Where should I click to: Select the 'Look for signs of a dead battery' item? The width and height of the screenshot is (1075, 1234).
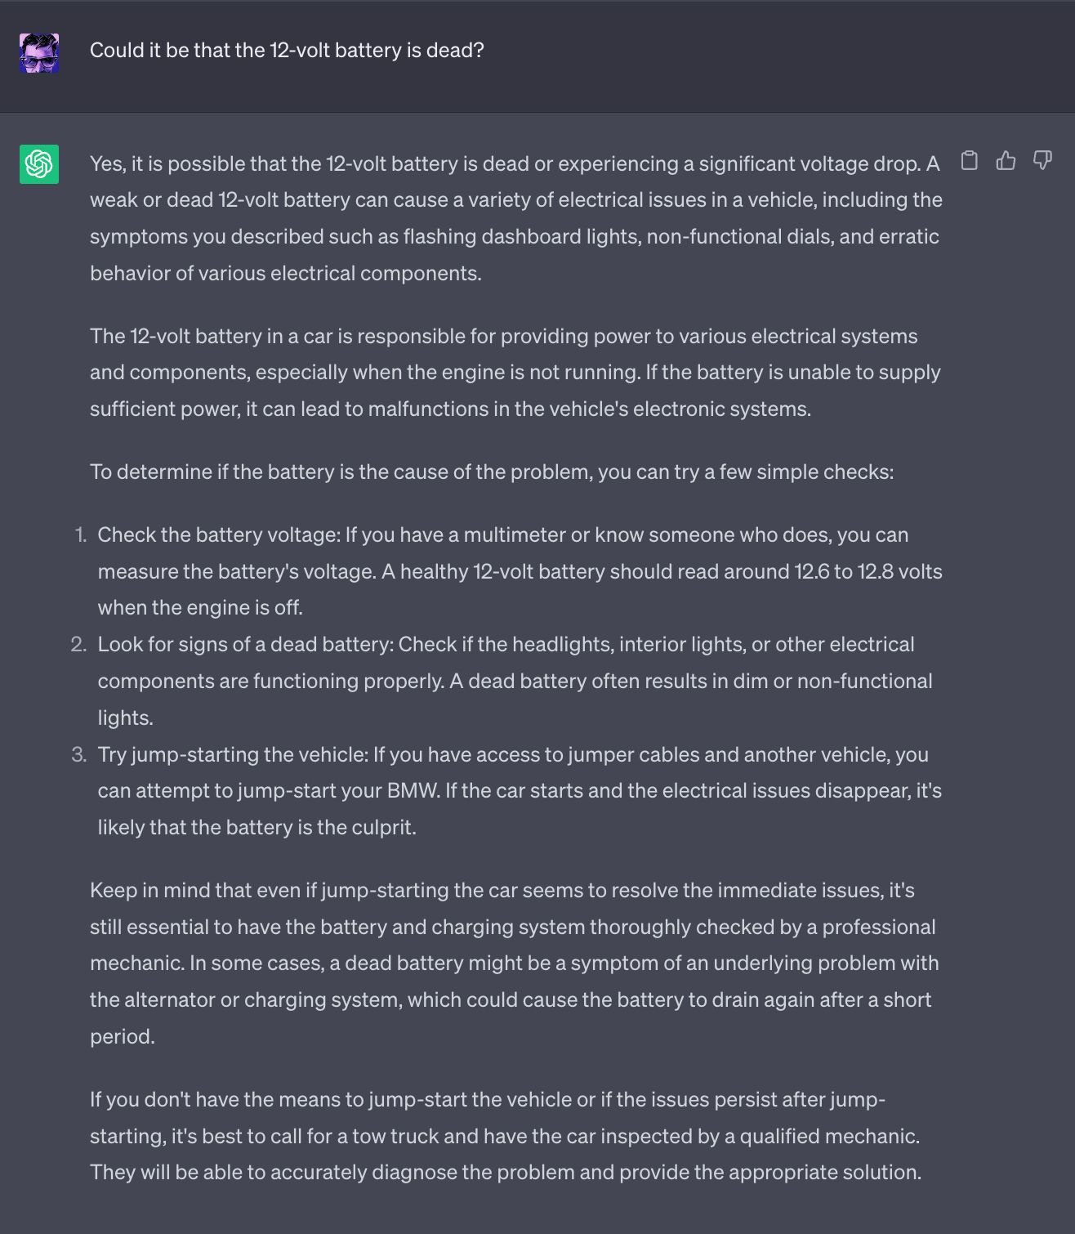click(515, 681)
